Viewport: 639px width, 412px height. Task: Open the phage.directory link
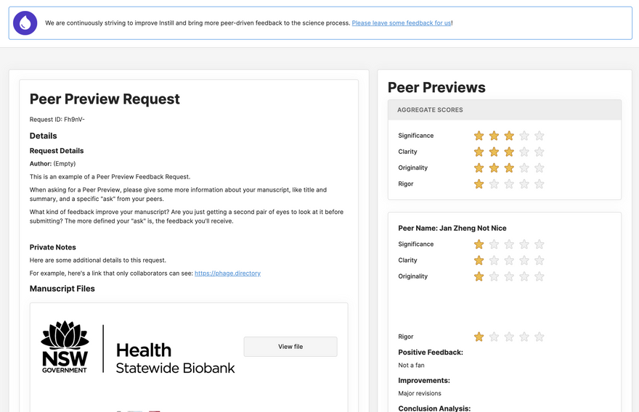click(227, 273)
